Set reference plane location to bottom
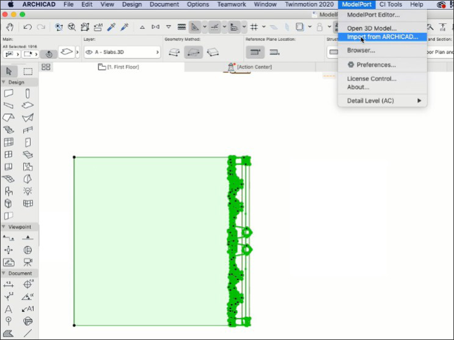The height and width of the screenshot is (340, 454). click(x=274, y=52)
